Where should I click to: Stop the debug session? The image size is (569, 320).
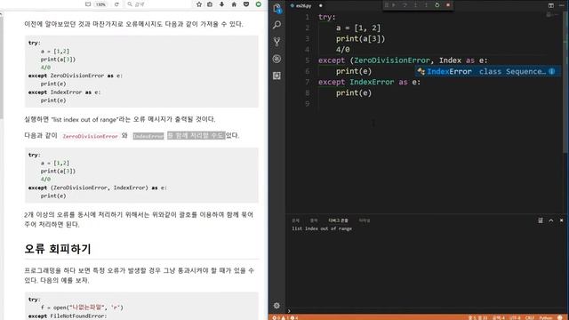pos(448,5)
